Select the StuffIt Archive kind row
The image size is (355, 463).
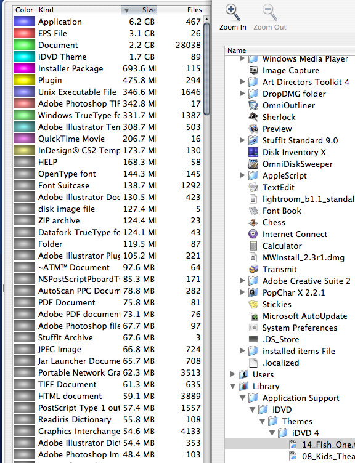coord(108,337)
